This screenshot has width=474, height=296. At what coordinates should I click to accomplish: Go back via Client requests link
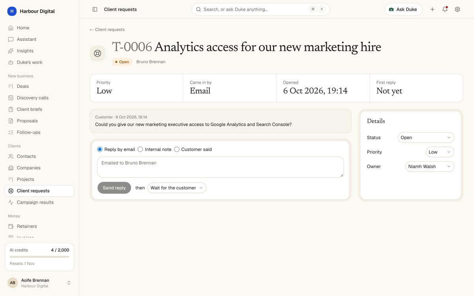[x=107, y=30]
